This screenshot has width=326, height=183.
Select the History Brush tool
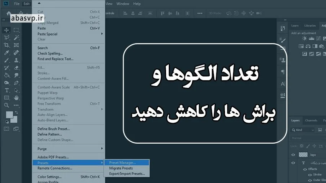pos(7,68)
